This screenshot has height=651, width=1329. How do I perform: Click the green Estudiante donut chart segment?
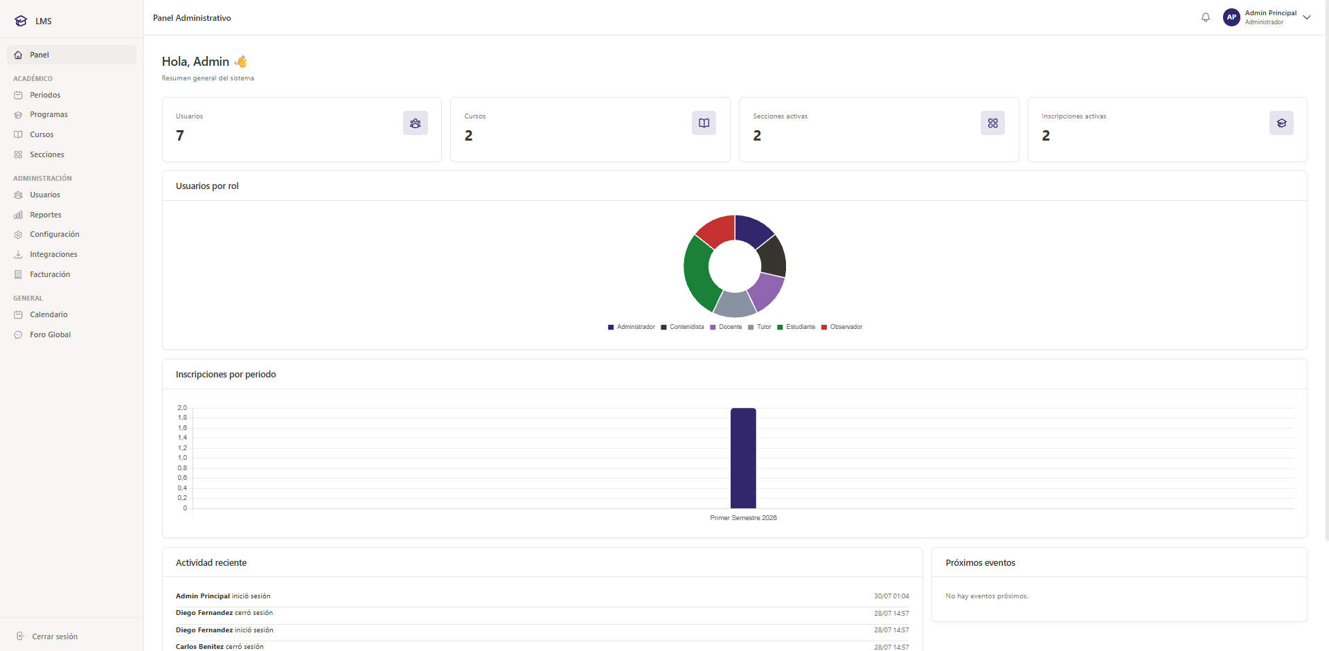point(697,271)
